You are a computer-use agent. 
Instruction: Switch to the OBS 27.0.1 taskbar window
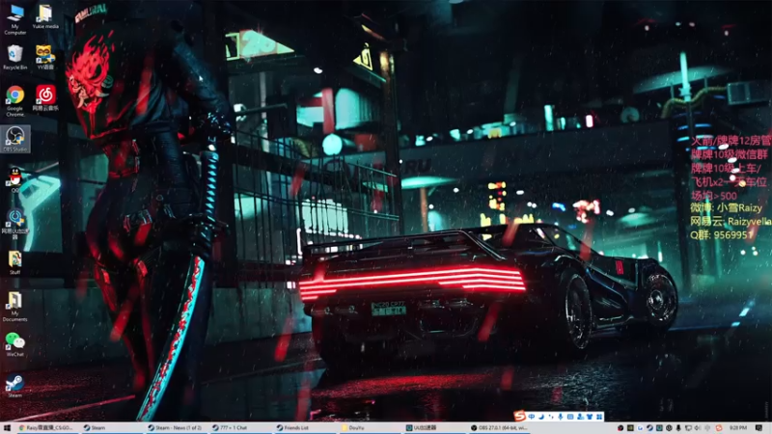click(x=499, y=428)
